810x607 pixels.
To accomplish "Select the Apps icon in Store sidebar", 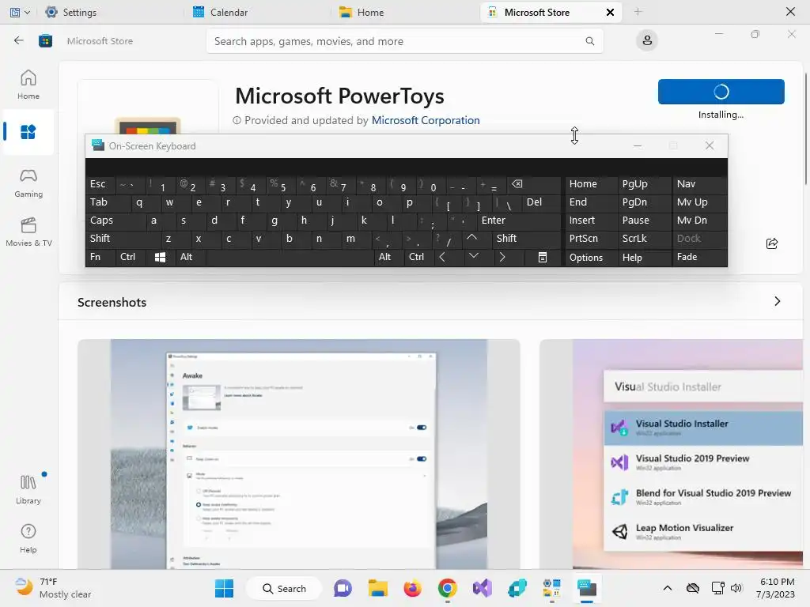I will [28, 132].
